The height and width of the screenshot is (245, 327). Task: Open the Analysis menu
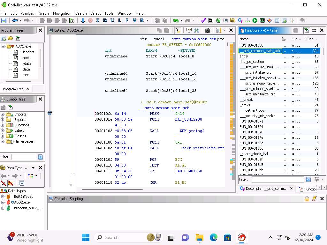[x=28, y=13]
